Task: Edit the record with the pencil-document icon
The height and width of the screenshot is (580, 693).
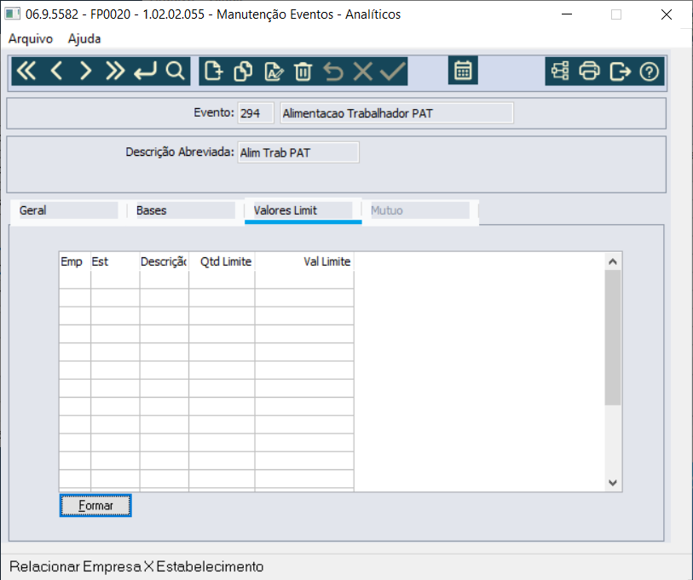Action: (274, 72)
